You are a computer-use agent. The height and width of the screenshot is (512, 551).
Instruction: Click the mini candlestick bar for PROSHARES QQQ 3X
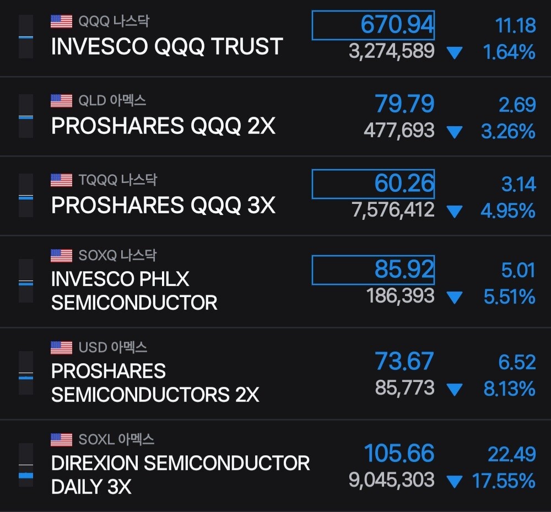pos(26,196)
